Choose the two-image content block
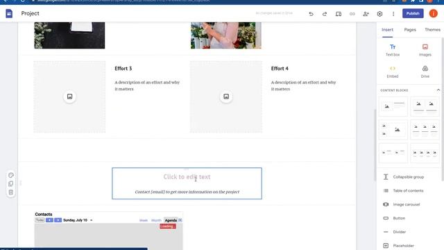This screenshot has height=250, width=444. pos(425,106)
